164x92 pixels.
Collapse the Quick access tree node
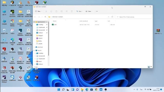tap(34, 22)
